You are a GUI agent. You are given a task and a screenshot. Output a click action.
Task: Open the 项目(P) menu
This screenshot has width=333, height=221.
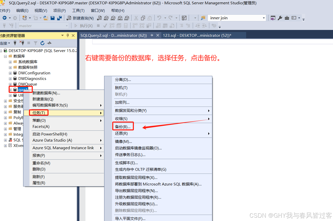59,11
